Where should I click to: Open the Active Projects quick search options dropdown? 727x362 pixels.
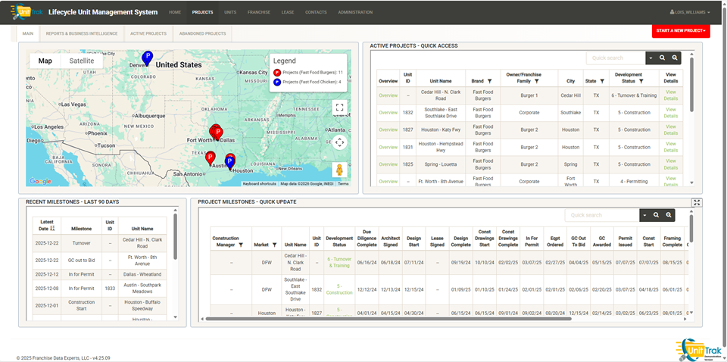coord(650,58)
